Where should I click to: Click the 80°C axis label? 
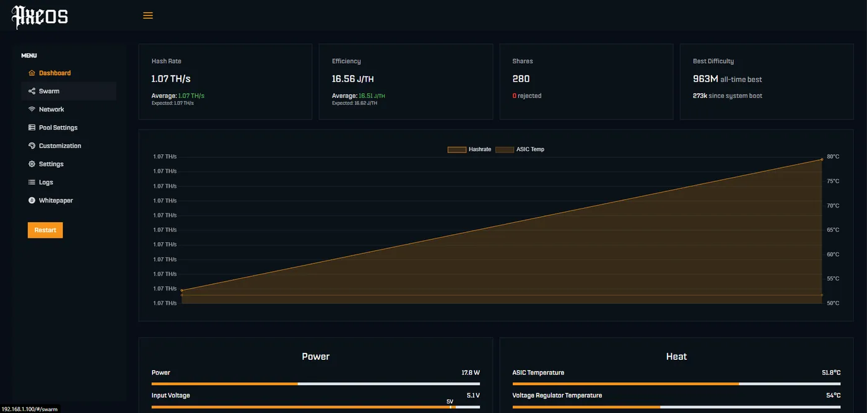point(833,157)
